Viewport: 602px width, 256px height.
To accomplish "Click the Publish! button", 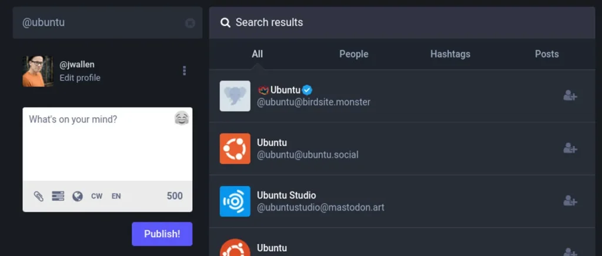I will pos(162,234).
